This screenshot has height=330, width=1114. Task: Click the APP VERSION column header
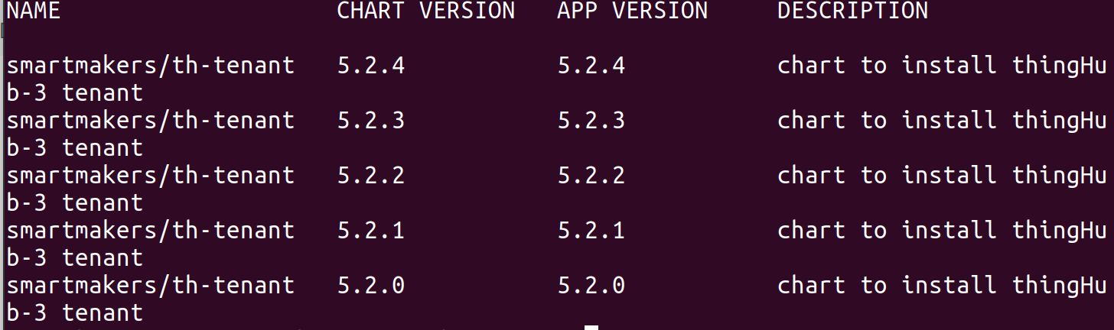pyautogui.click(x=632, y=11)
